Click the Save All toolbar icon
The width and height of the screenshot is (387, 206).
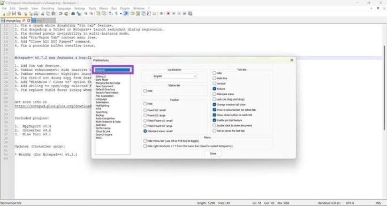pyautogui.click(x=19, y=13)
